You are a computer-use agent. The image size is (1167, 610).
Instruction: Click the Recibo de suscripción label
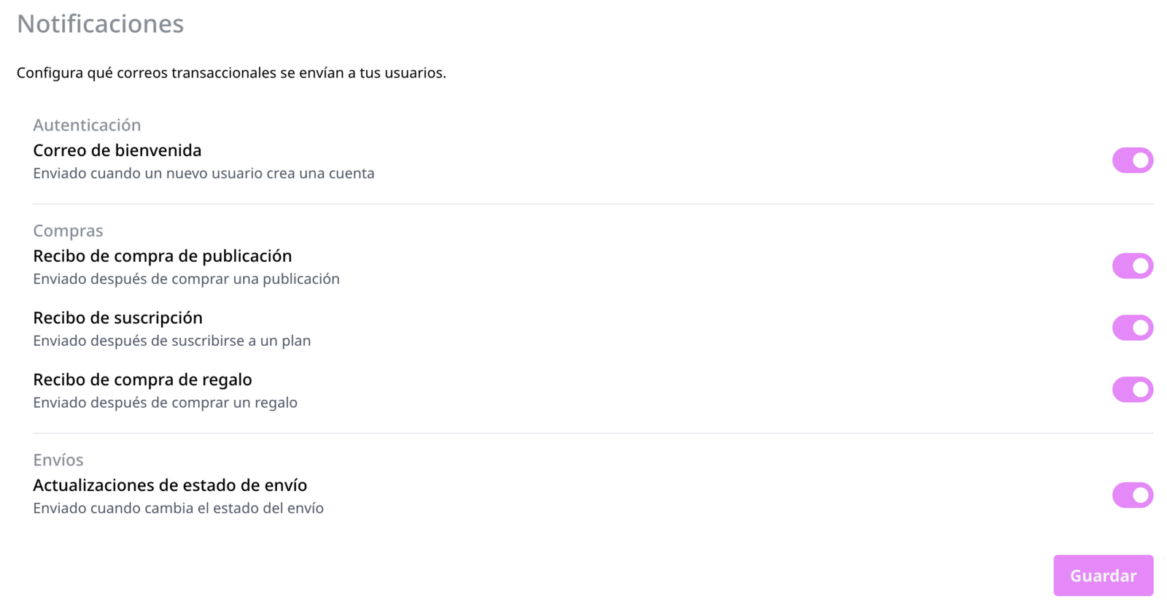pyautogui.click(x=117, y=318)
